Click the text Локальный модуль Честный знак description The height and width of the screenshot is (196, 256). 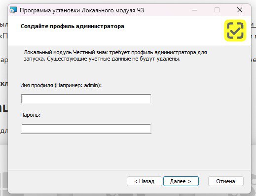[x=115, y=56]
